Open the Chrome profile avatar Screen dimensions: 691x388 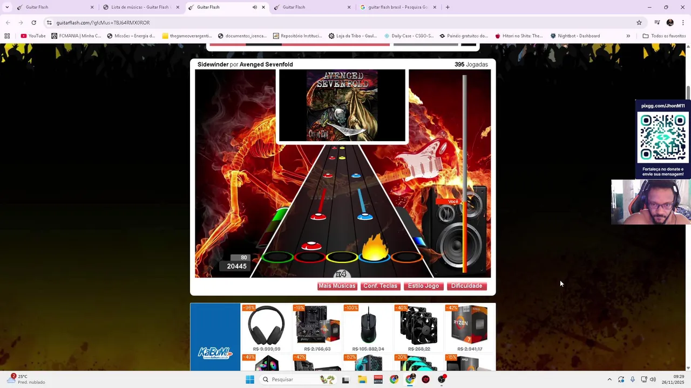point(670,23)
